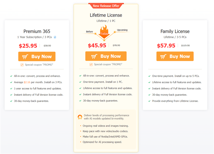
Task: Uncheck PROMO coupon under Premium 365
Action: [x=22, y=65]
